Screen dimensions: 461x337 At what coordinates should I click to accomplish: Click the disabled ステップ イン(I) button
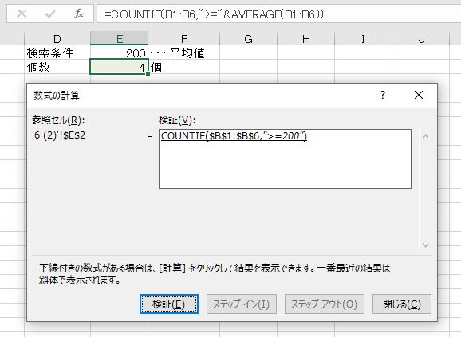point(242,304)
